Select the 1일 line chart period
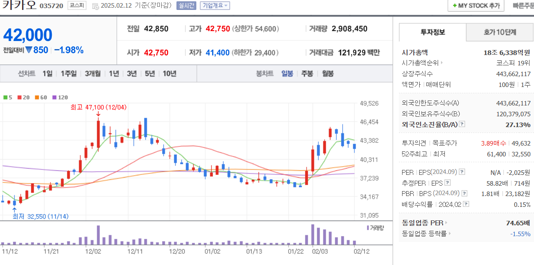 (x=47, y=73)
